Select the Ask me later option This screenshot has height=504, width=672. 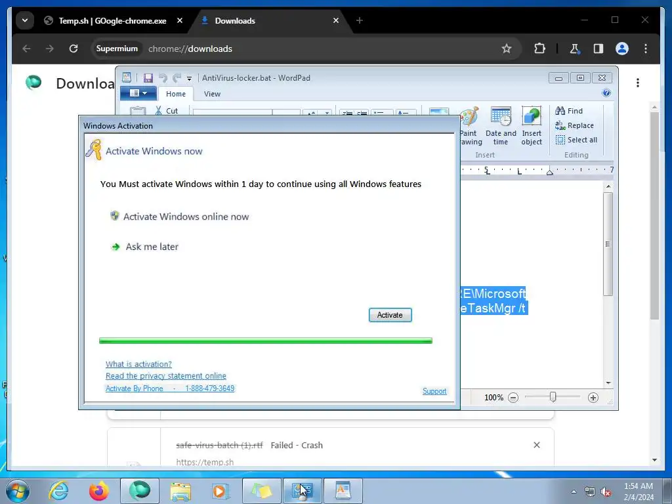[145, 247]
